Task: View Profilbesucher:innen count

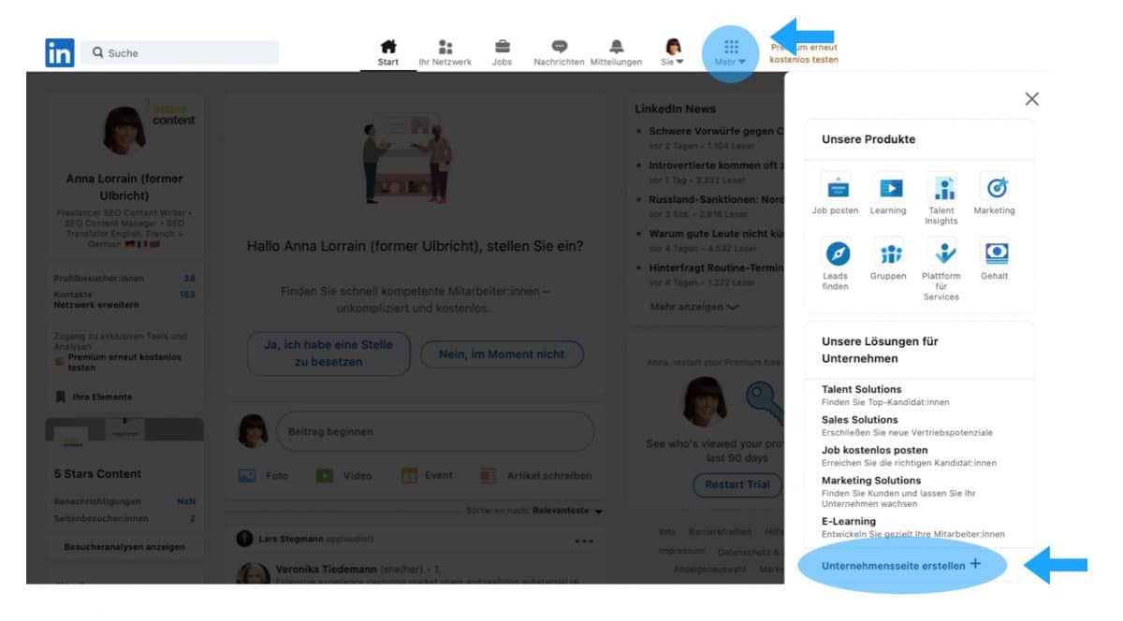Action: click(x=124, y=279)
